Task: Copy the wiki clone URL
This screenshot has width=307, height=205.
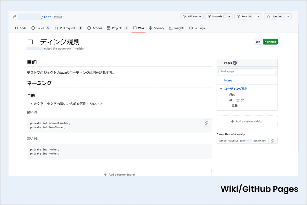Action: [273, 141]
